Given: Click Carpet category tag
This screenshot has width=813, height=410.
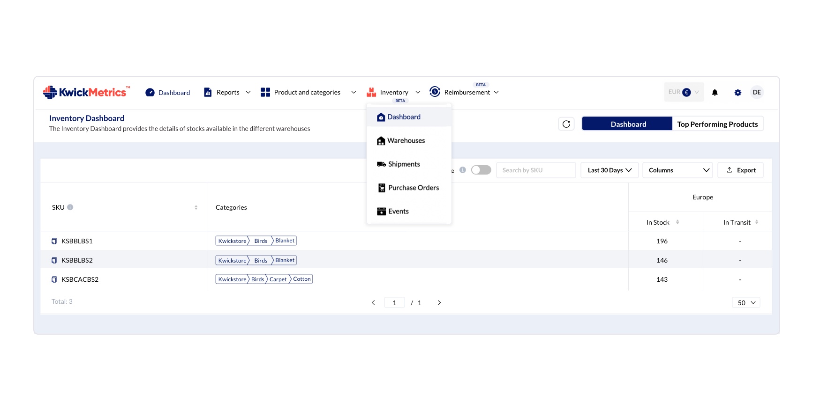Looking at the screenshot, I should tap(278, 279).
